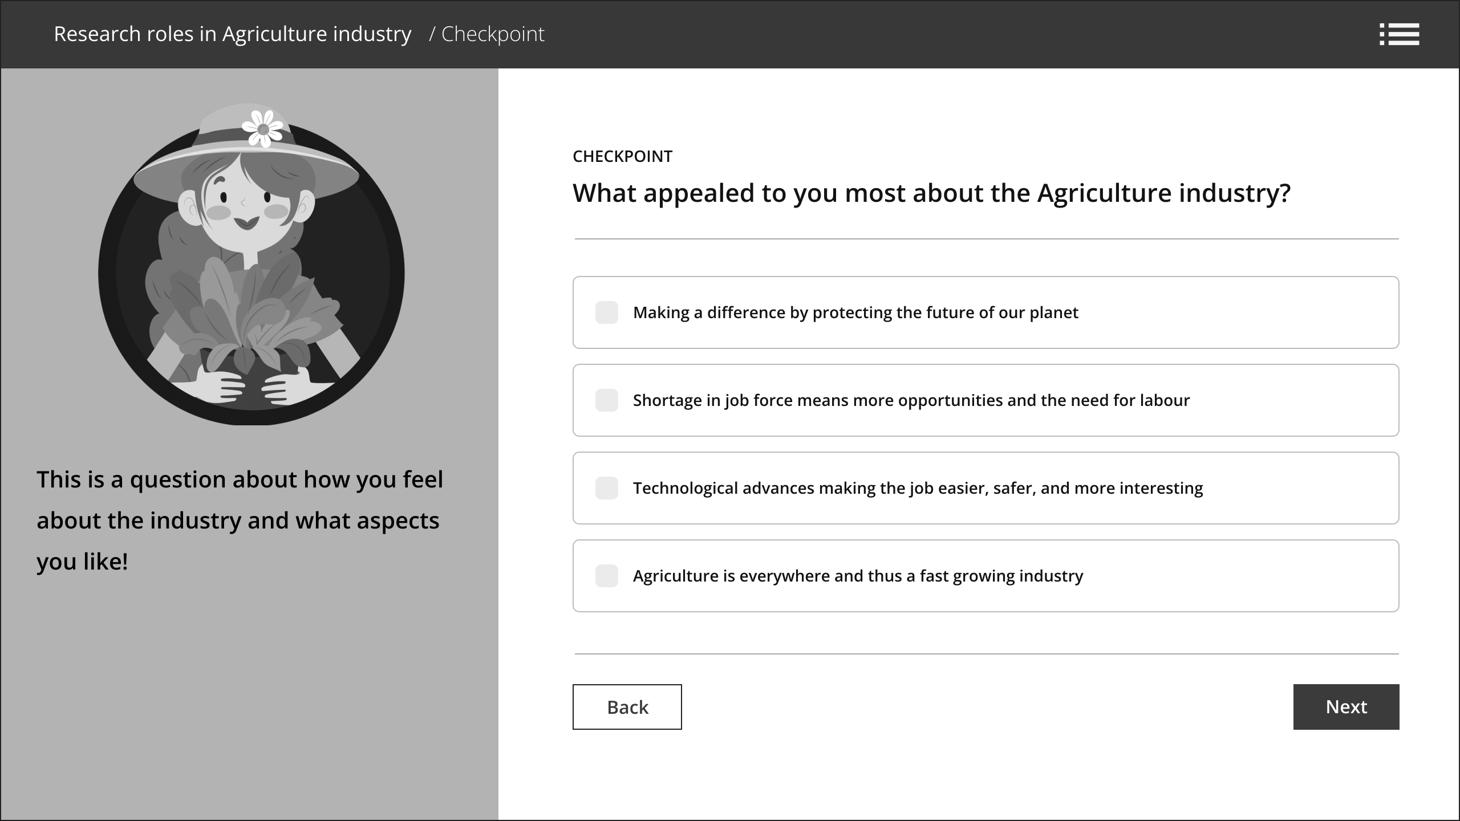Click the hint text 'This is a question about'
This screenshot has width=1460, height=821.
(240, 520)
